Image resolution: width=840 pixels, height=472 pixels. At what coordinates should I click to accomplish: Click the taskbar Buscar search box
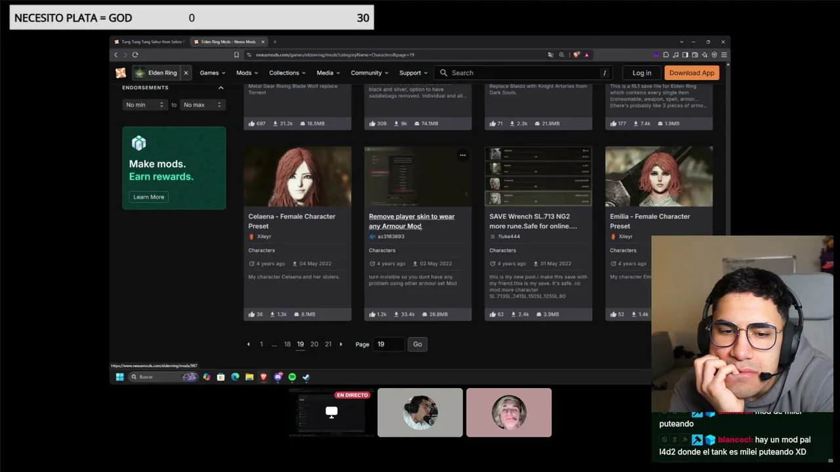tap(163, 377)
